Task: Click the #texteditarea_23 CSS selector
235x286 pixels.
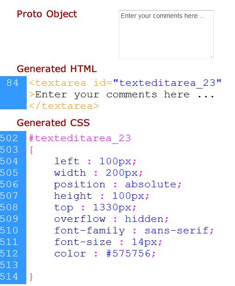Action: tap(80, 138)
